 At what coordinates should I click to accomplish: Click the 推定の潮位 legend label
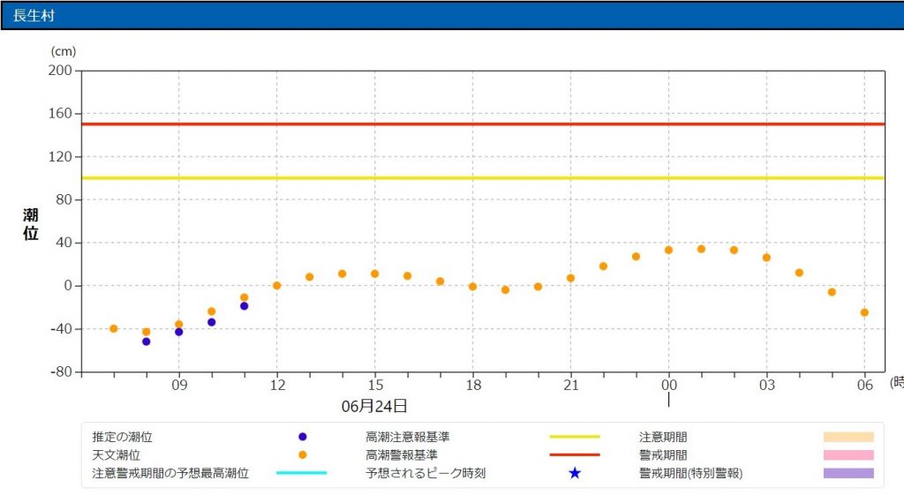(122, 437)
